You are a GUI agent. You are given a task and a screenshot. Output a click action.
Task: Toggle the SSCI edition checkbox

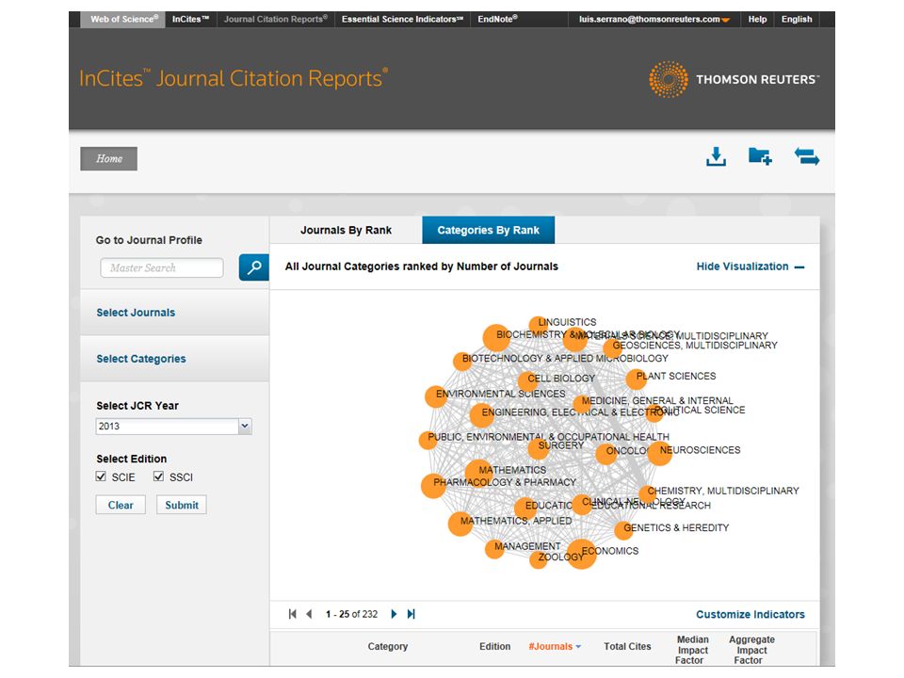158,476
